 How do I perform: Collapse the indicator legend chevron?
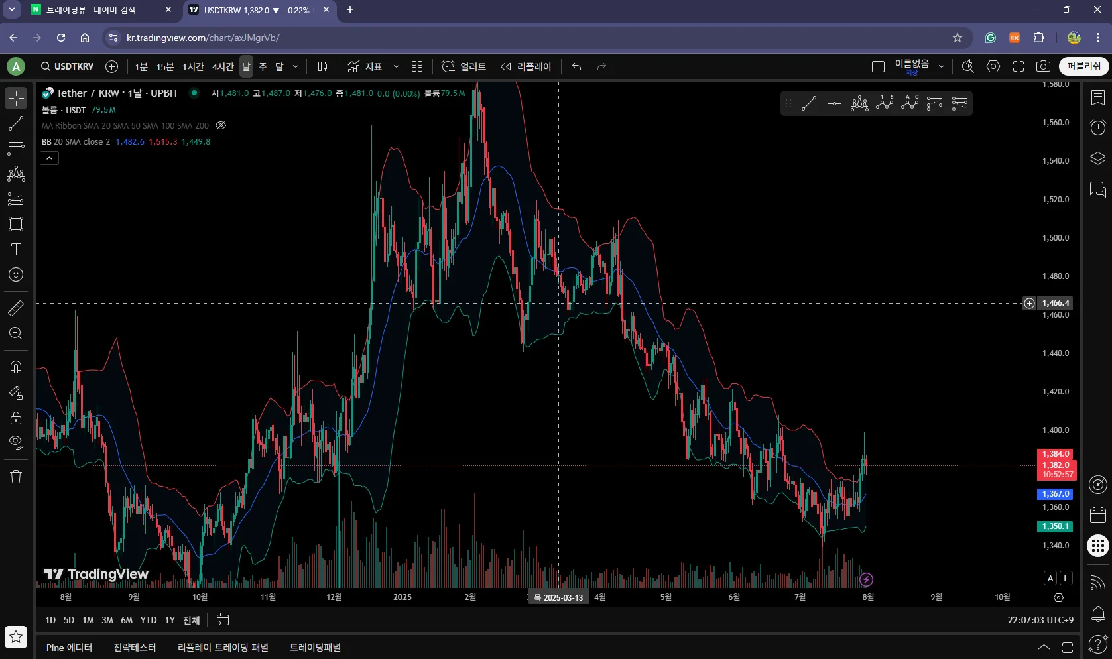pyautogui.click(x=50, y=158)
